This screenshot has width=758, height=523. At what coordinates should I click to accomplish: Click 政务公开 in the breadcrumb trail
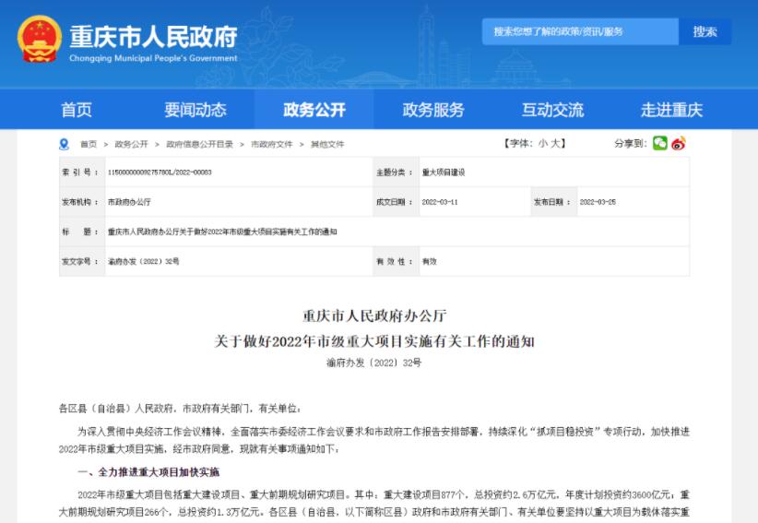131,145
